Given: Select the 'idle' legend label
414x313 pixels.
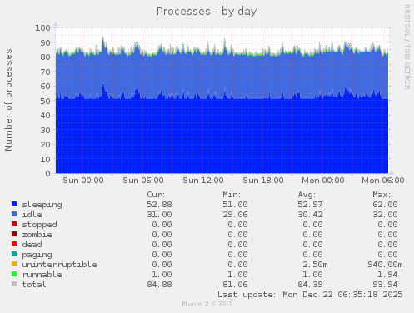Looking at the screenshot, I should coord(32,215).
